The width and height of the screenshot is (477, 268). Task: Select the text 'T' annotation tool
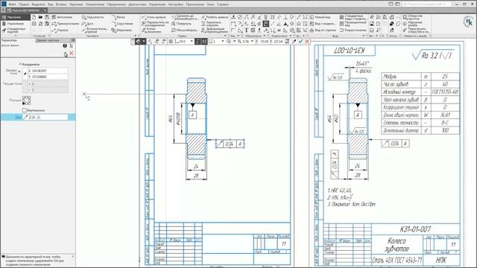(247, 30)
